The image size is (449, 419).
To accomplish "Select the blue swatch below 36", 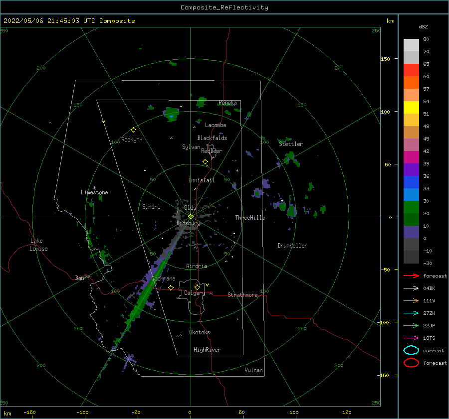I will (411, 182).
